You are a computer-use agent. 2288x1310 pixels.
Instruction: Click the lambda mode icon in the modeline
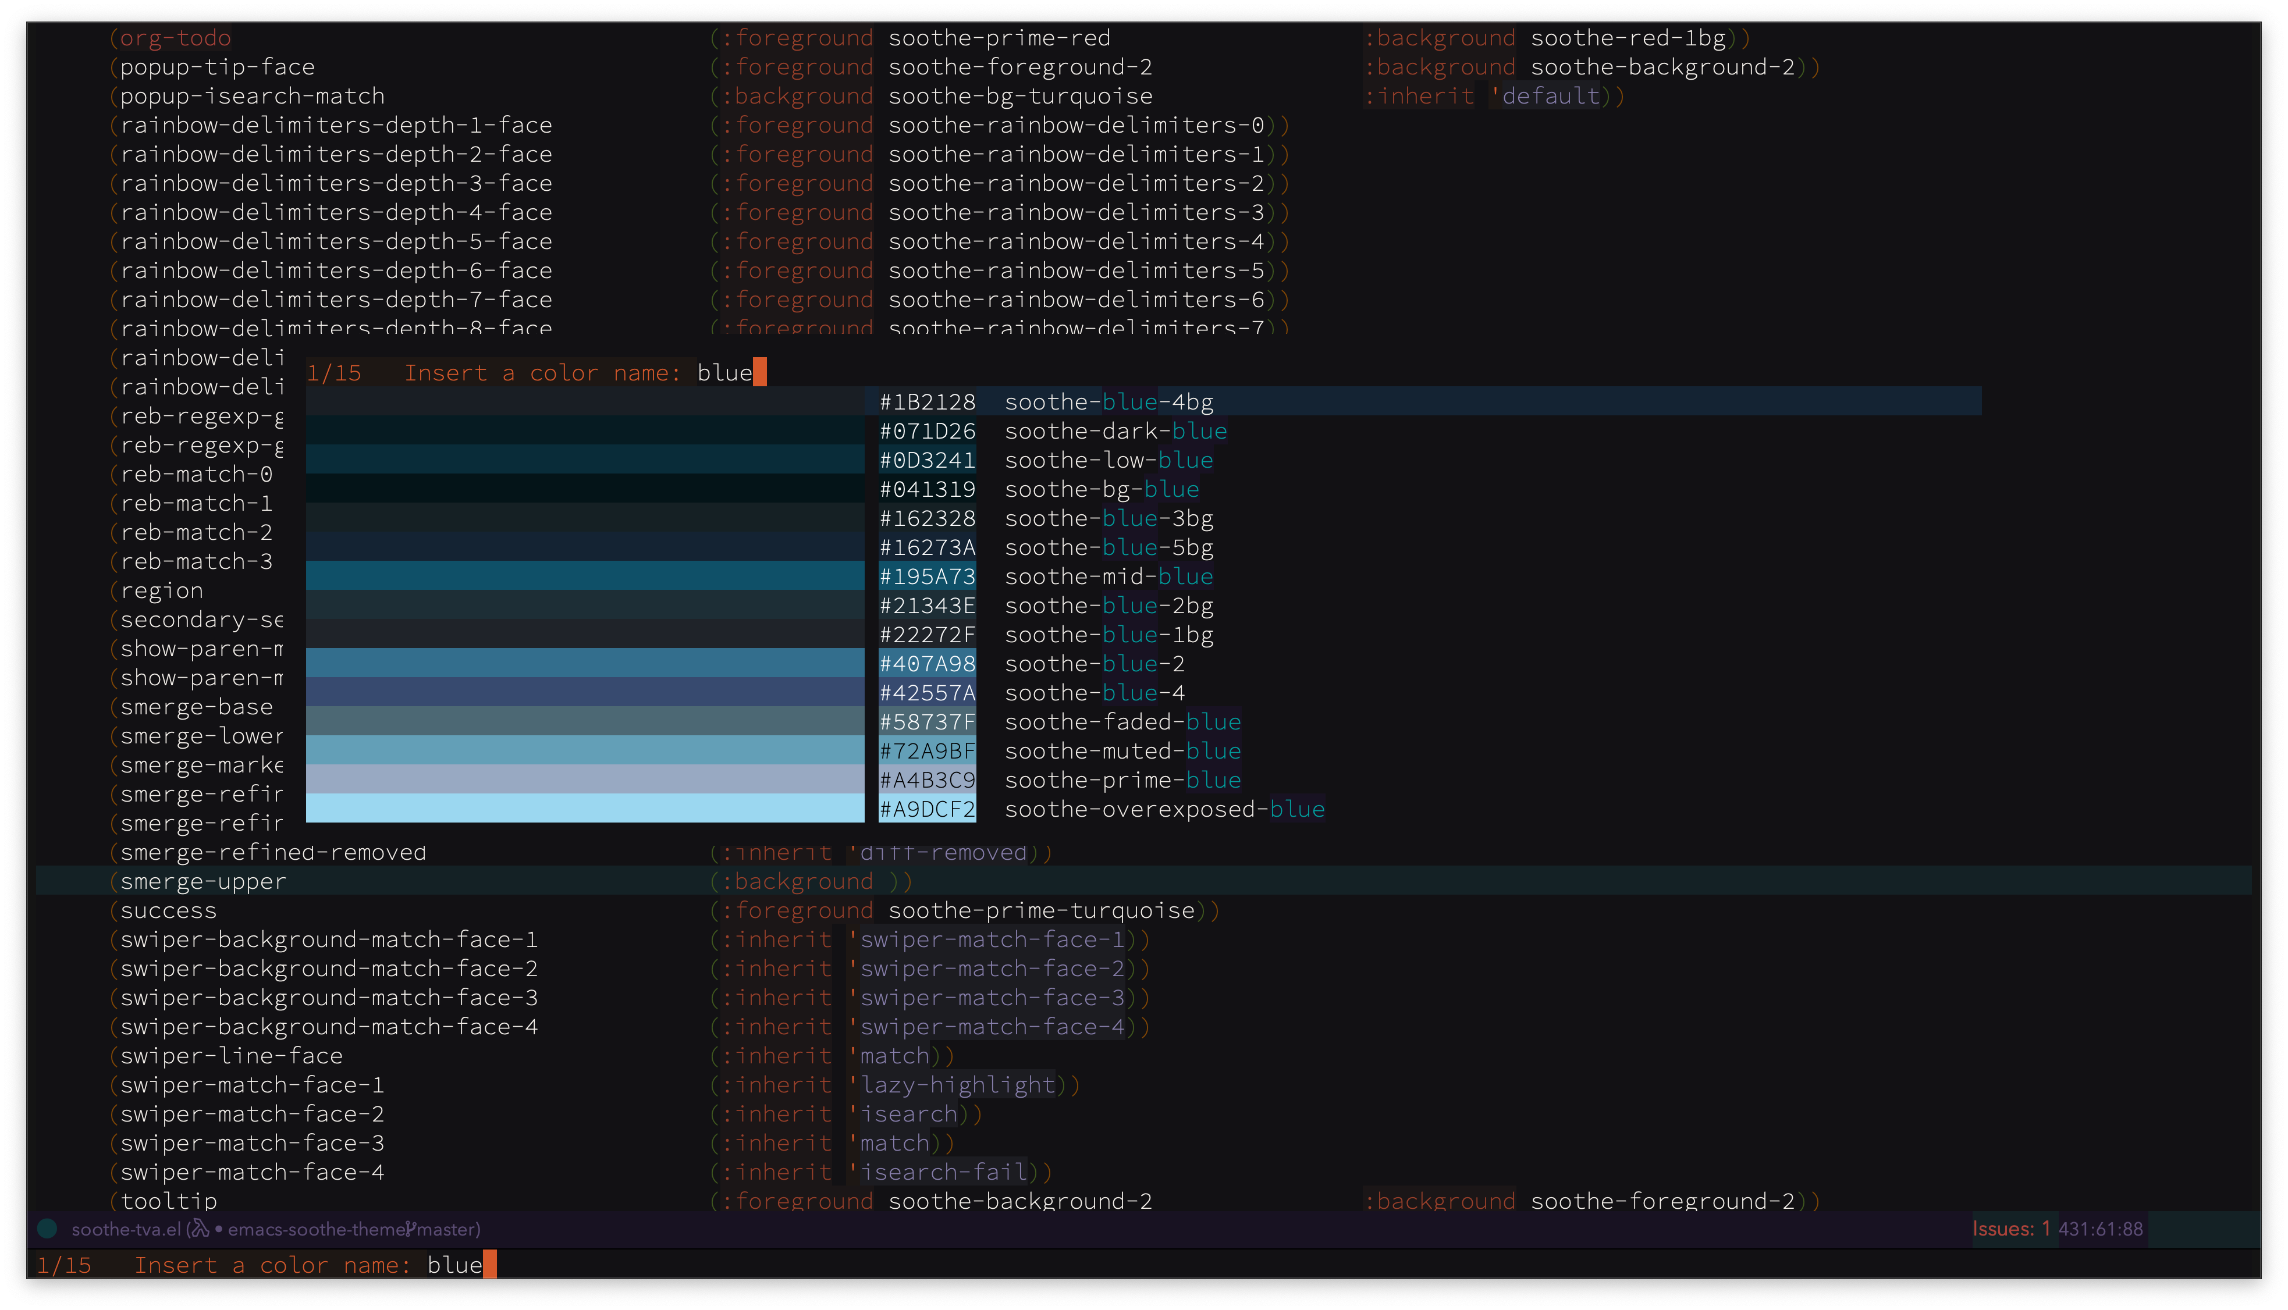(200, 1228)
